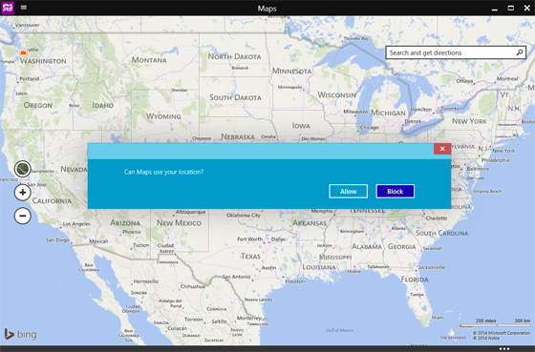Click the Bing logo
This screenshot has width=535, height=352.
[20, 334]
